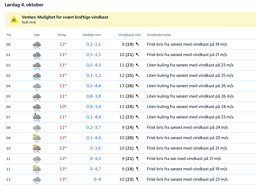This screenshot has height=185, width=256.
Task: Open the strong wind gust warning banner
Action: 65,17
